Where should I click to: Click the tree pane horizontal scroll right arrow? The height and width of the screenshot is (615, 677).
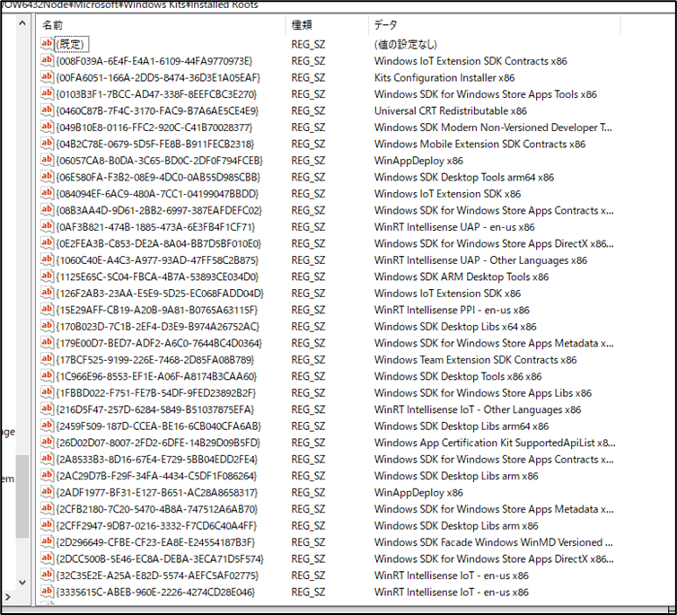tap(7, 597)
